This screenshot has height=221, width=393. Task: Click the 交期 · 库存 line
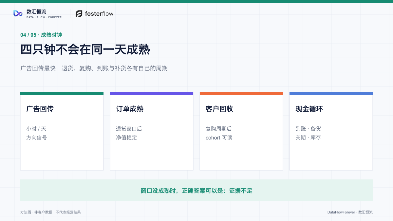[x=308, y=138]
